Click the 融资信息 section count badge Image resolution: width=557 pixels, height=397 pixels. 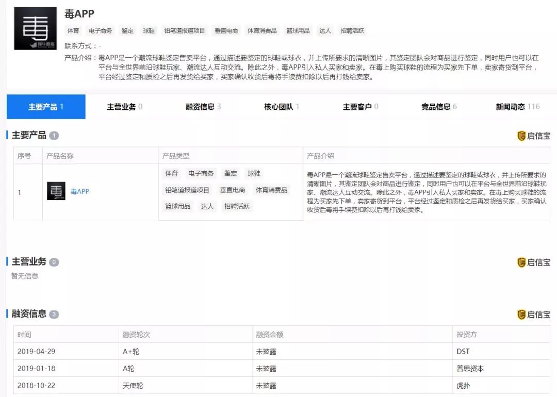54,315
